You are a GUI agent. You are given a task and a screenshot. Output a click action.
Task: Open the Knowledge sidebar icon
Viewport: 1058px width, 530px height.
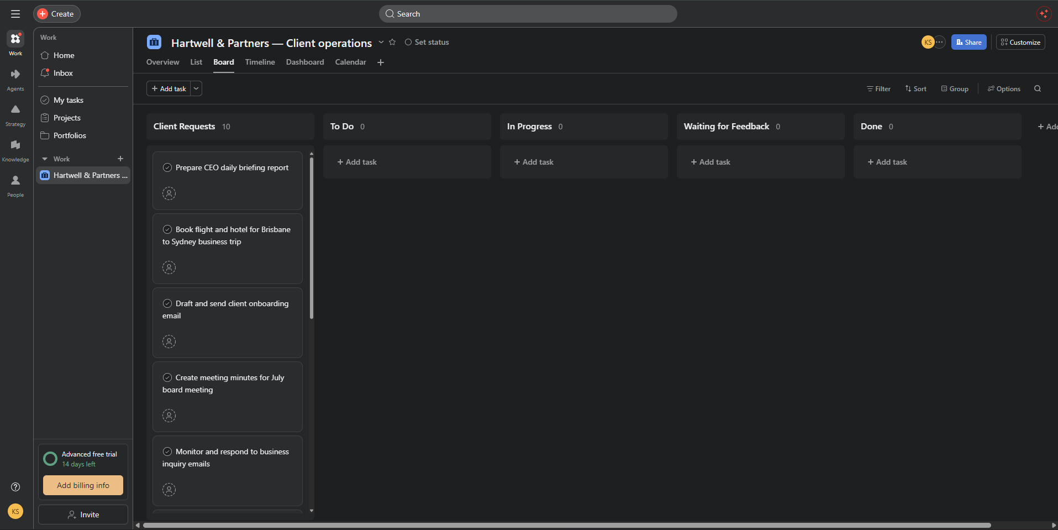[x=15, y=150]
